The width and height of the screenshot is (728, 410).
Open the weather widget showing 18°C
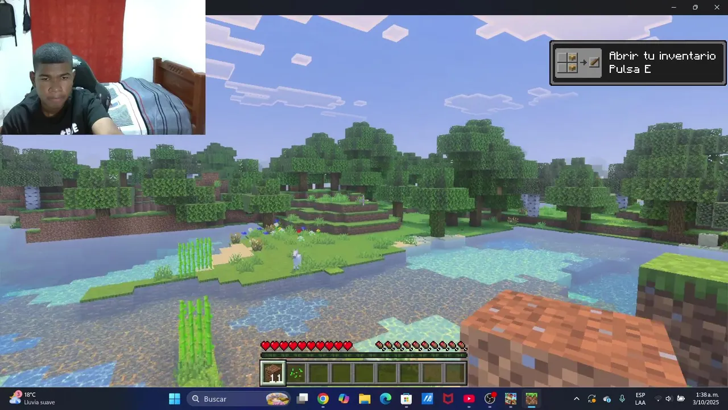point(32,398)
